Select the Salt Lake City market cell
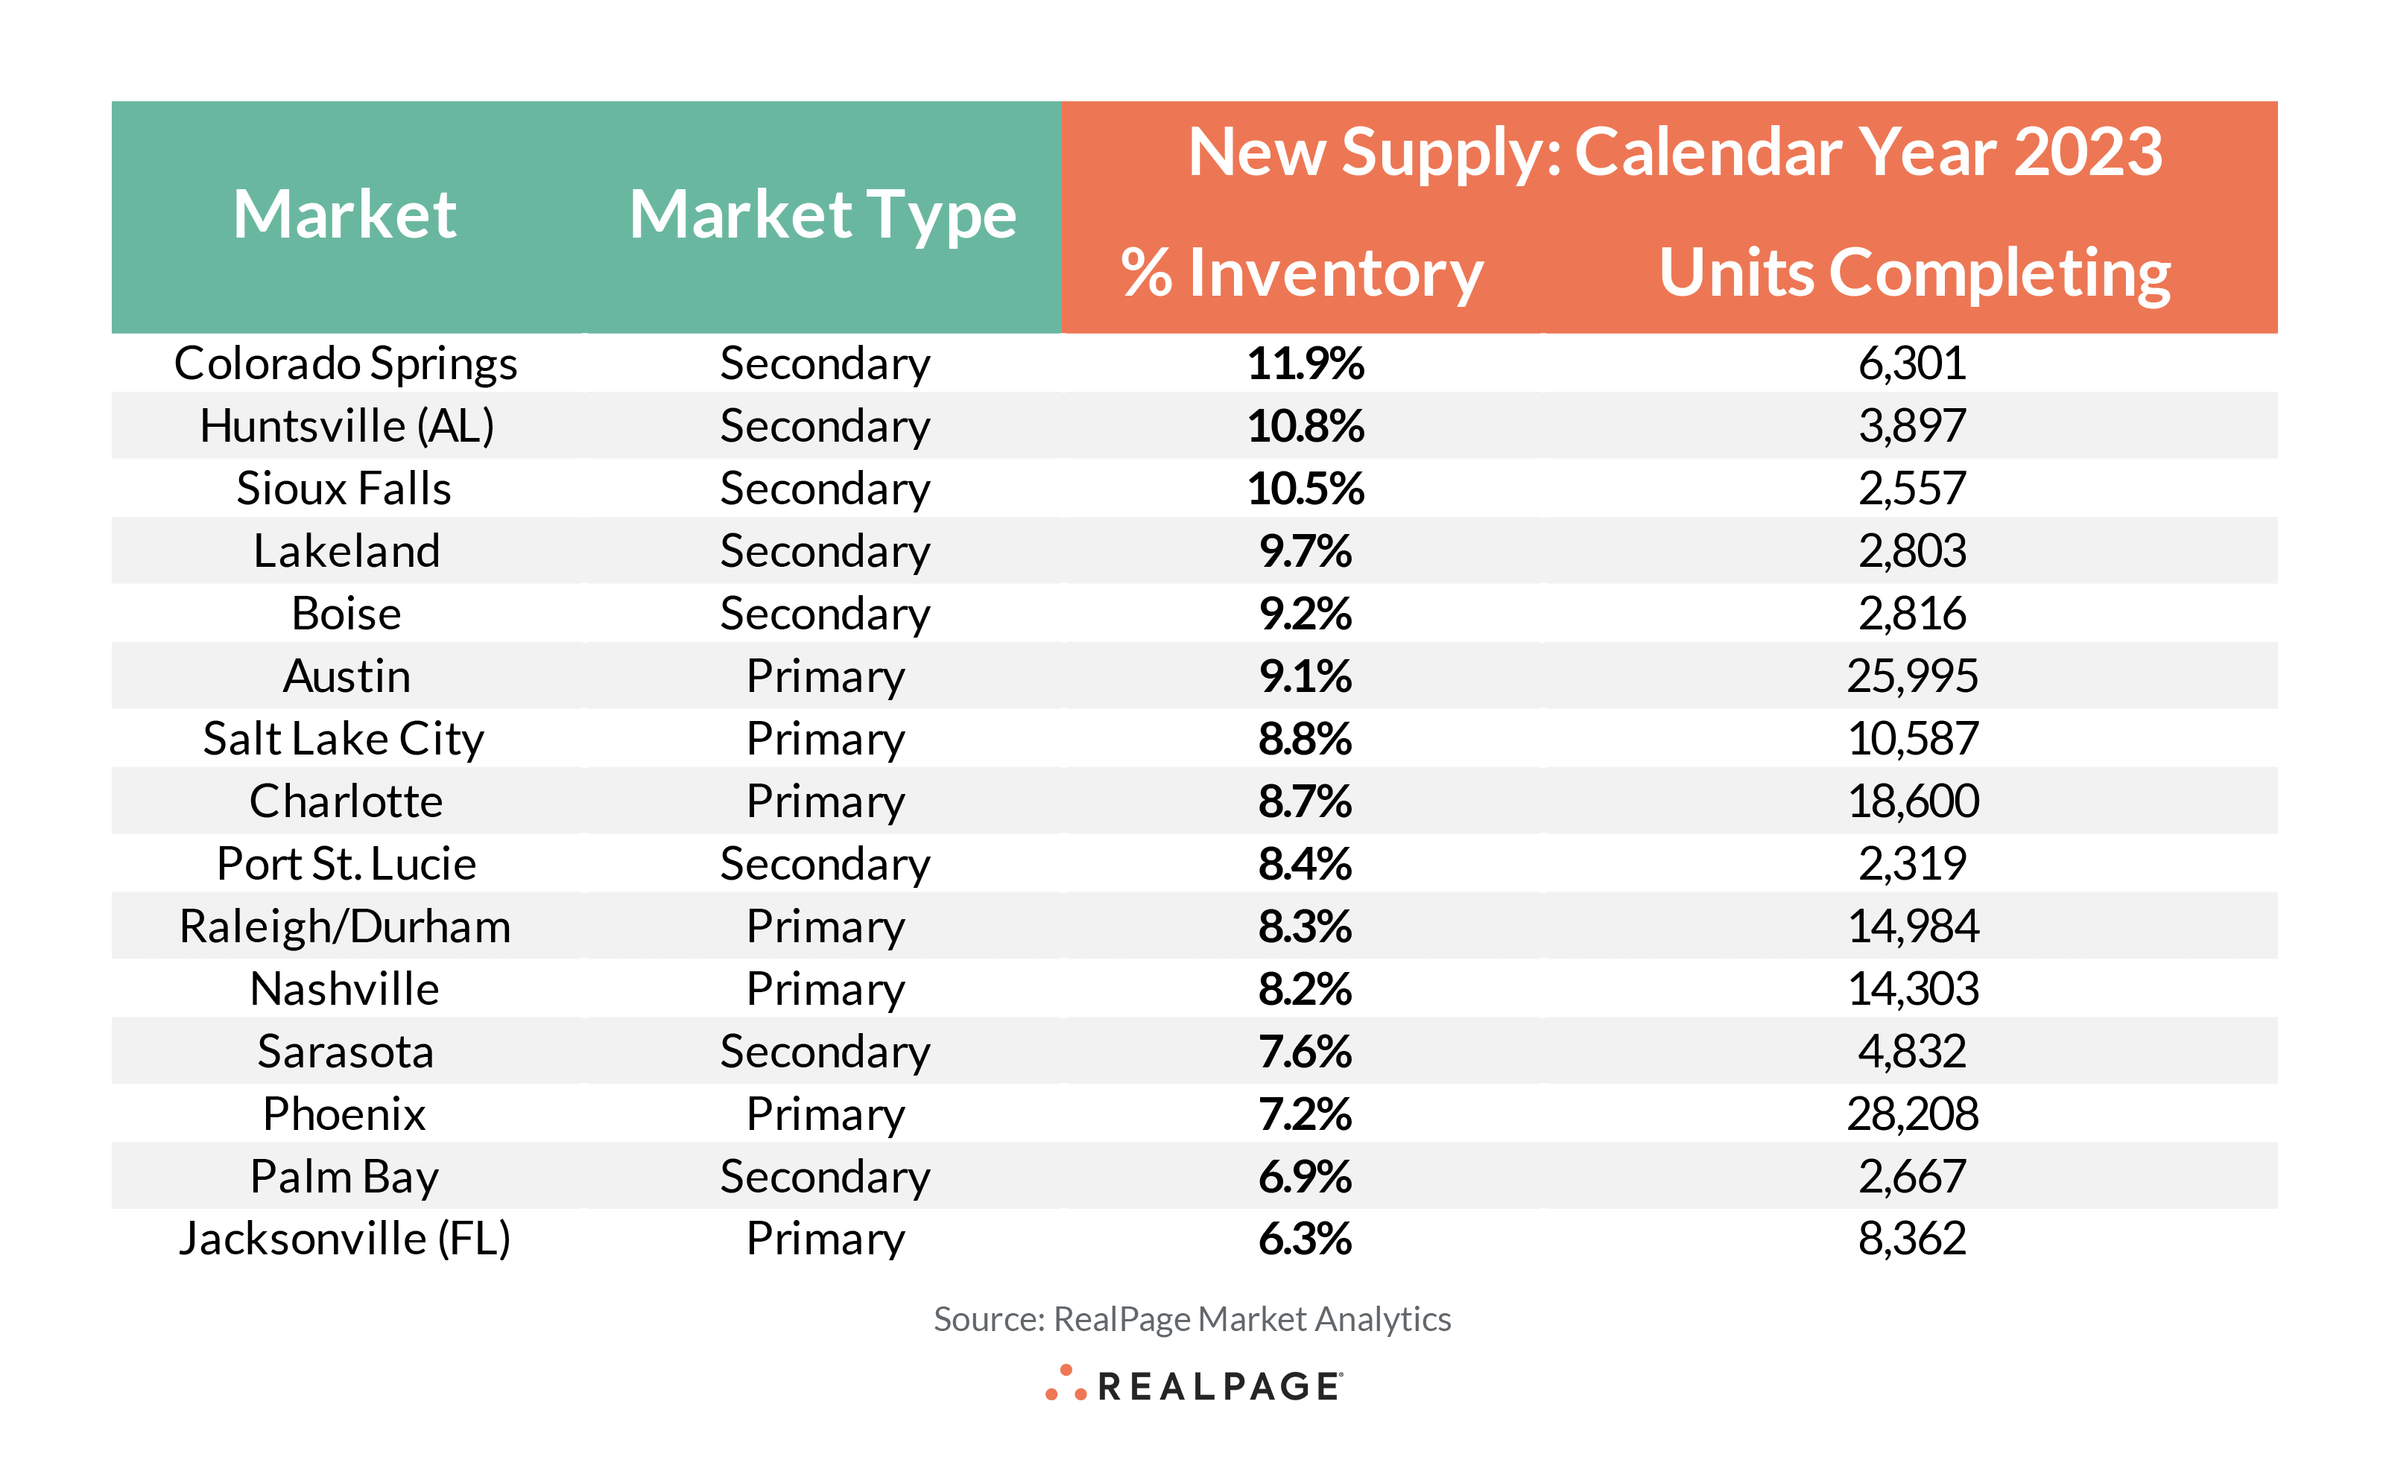Image resolution: width=2386 pixels, height=1480 pixels. pos(344,739)
